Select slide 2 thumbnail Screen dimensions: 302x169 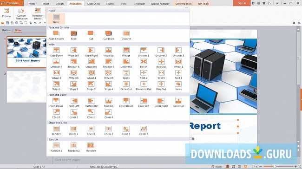tap(26, 87)
